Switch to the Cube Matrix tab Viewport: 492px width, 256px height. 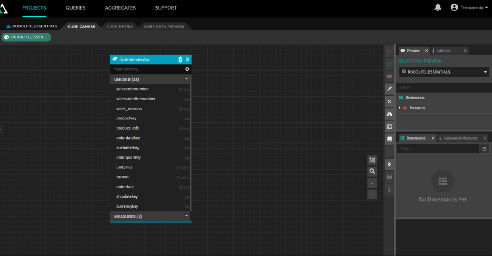tap(120, 27)
